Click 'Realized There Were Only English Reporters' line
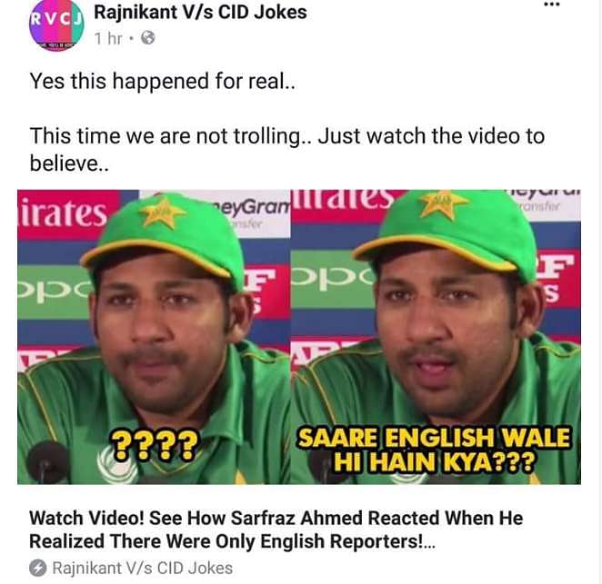This screenshot has width=602, height=584. [x=232, y=541]
